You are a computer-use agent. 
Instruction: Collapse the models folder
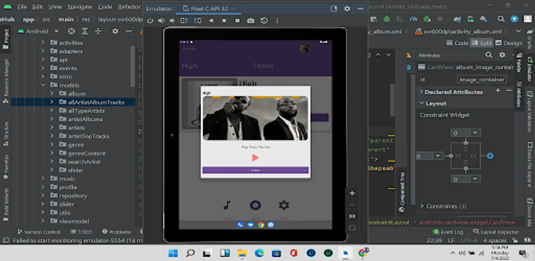pos(43,85)
